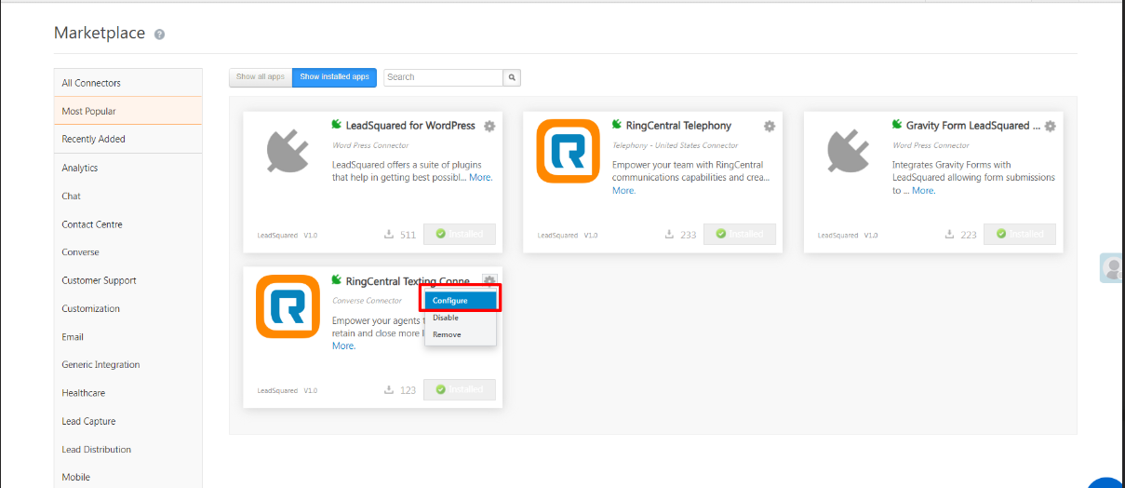Select Converse category in sidebar
Viewport: 1125px width, 488px height.
pyautogui.click(x=128, y=252)
